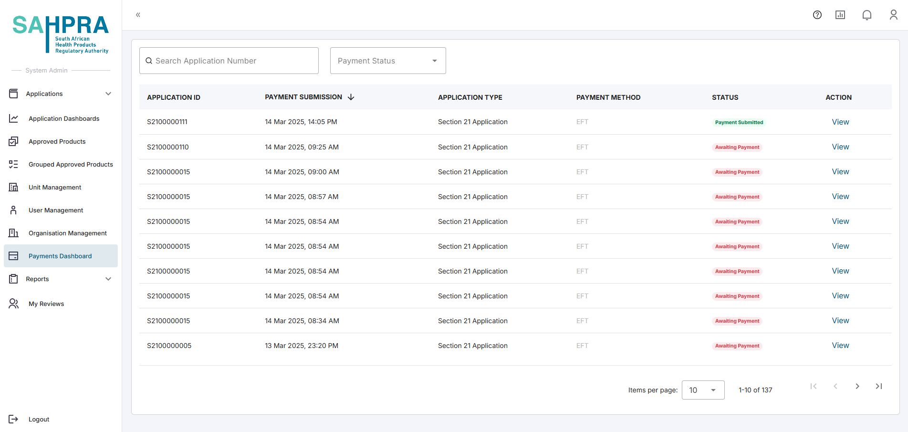This screenshot has width=908, height=432.
Task: Open Application Dashboards in sidebar
Action: point(64,118)
